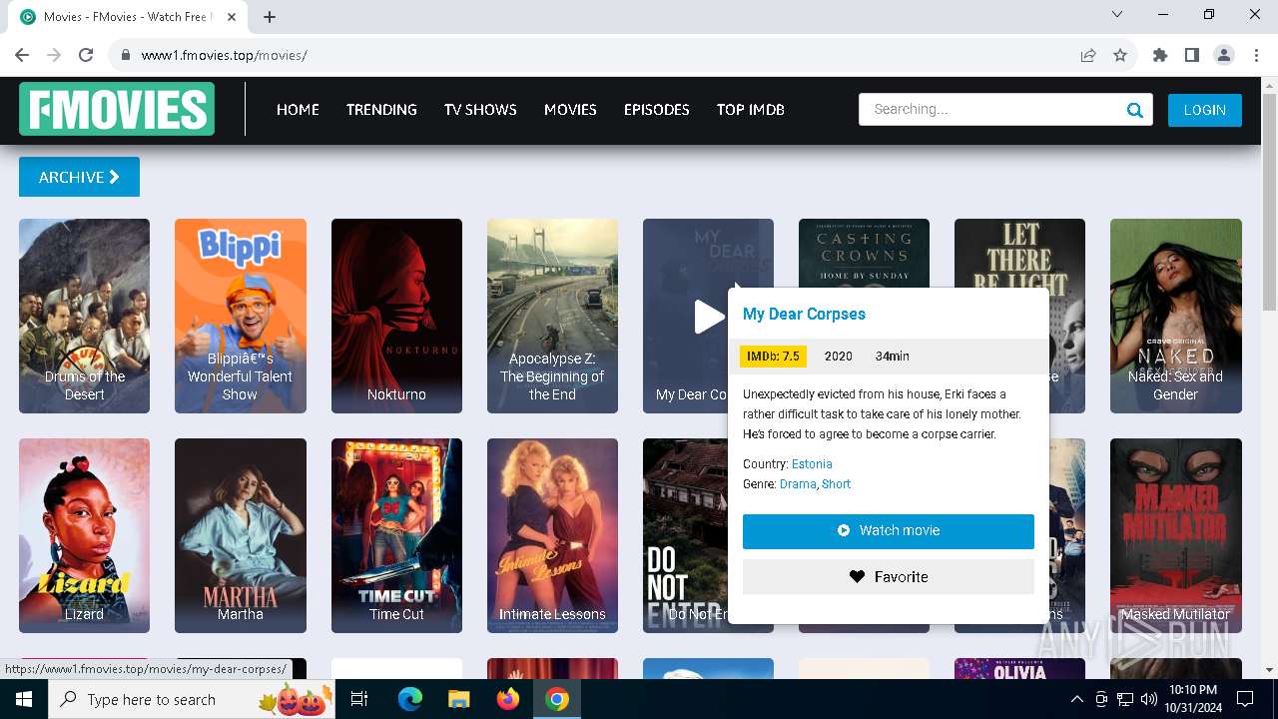Click the LOGIN button

tap(1204, 110)
